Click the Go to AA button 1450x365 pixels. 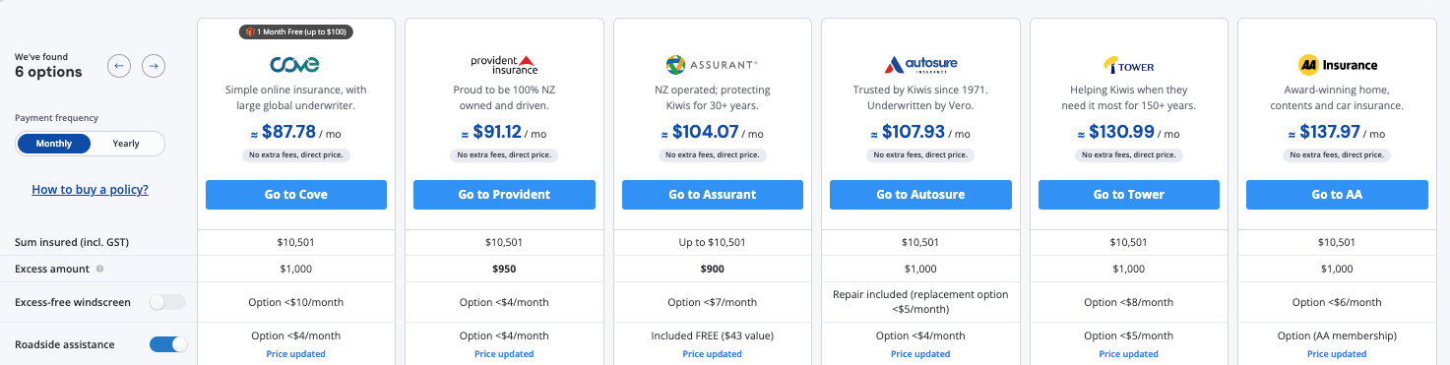click(x=1337, y=195)
